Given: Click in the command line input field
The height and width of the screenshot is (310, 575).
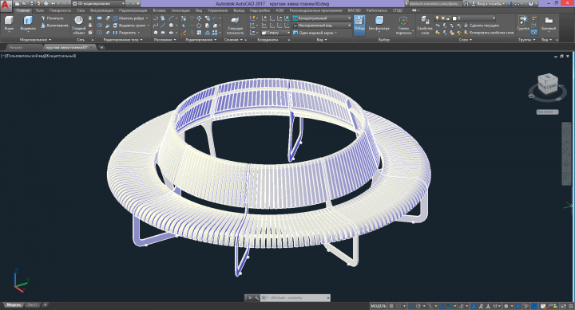Looking at the screenshot, I should pyautogui.click(x=297, y=298).
